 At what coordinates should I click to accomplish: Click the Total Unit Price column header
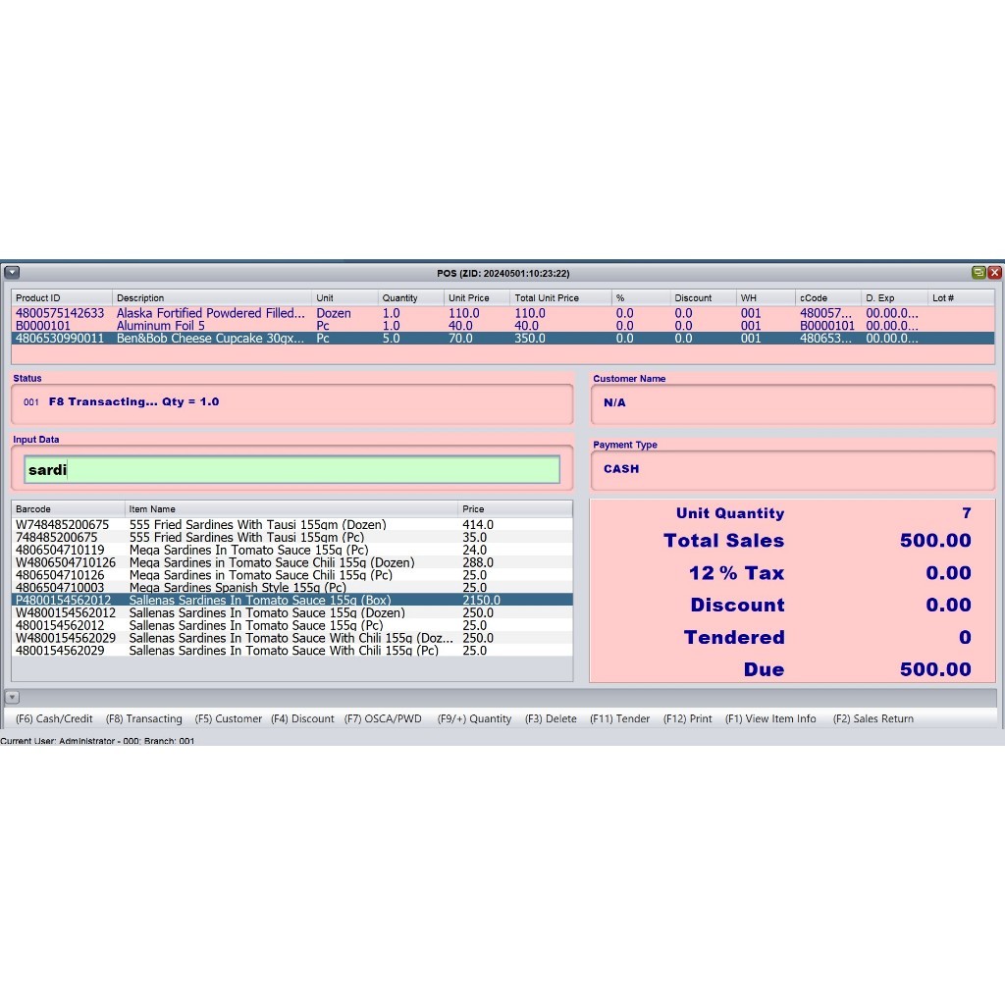click(x=560, y=298)
